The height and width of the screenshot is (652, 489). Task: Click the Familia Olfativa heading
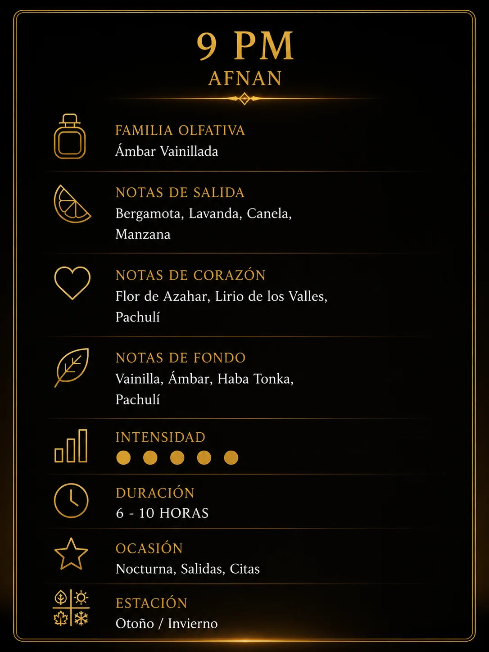180,131
